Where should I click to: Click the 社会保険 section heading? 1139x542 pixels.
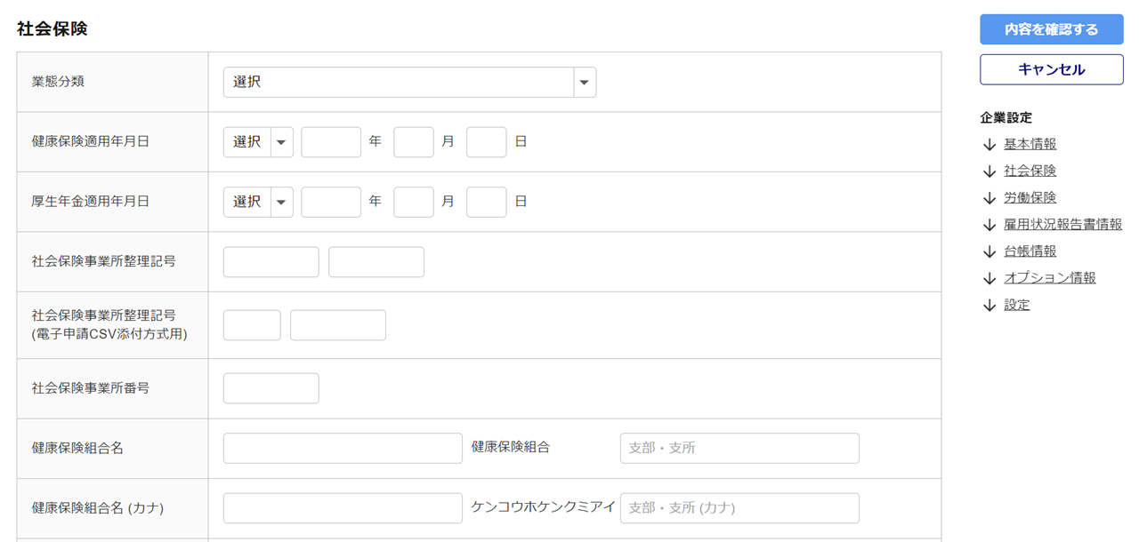(52, 28)
